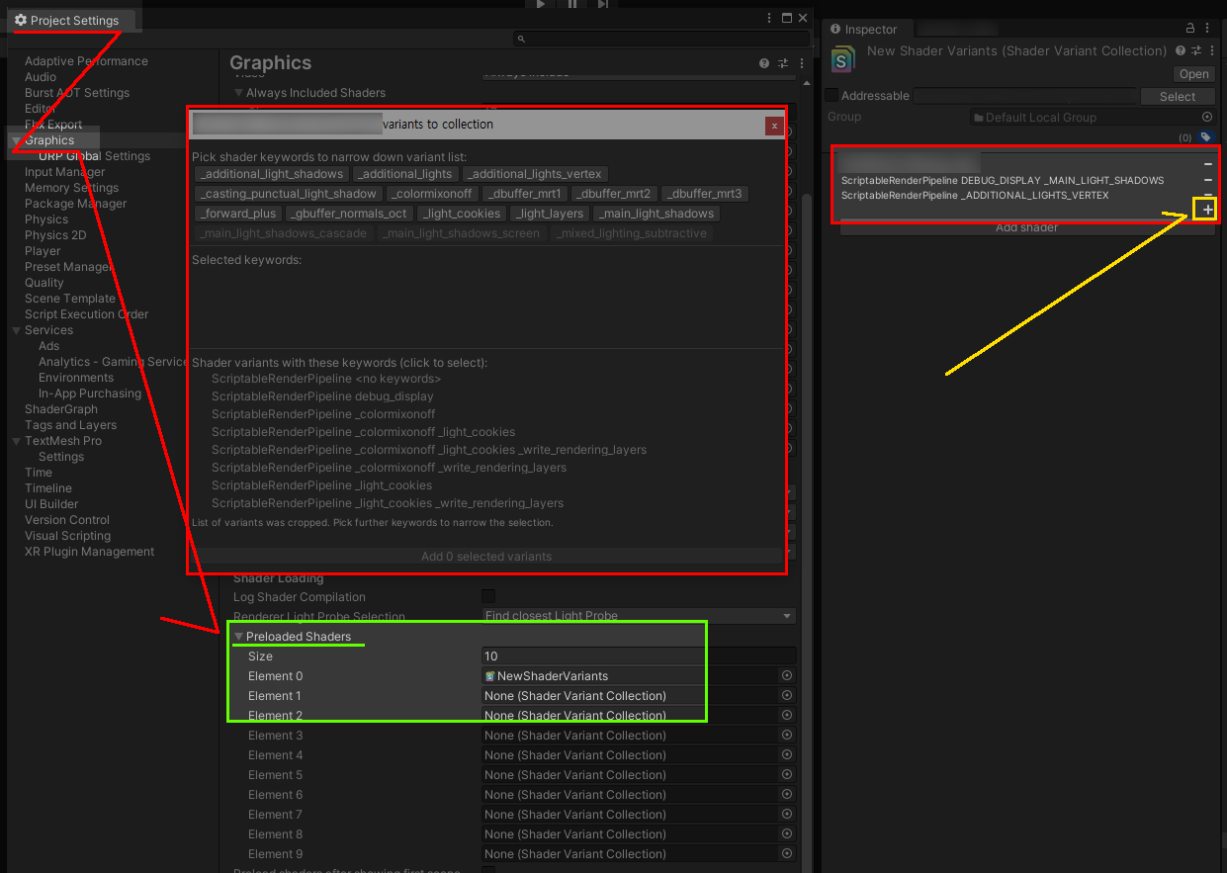Image resolution: width=1227 pixels, height=873 pixels.
Task: Remove DEBUG_DISPLAY _MAIN_LIGHT_SHADOWS variant with minus
Action: point(1208,180)
